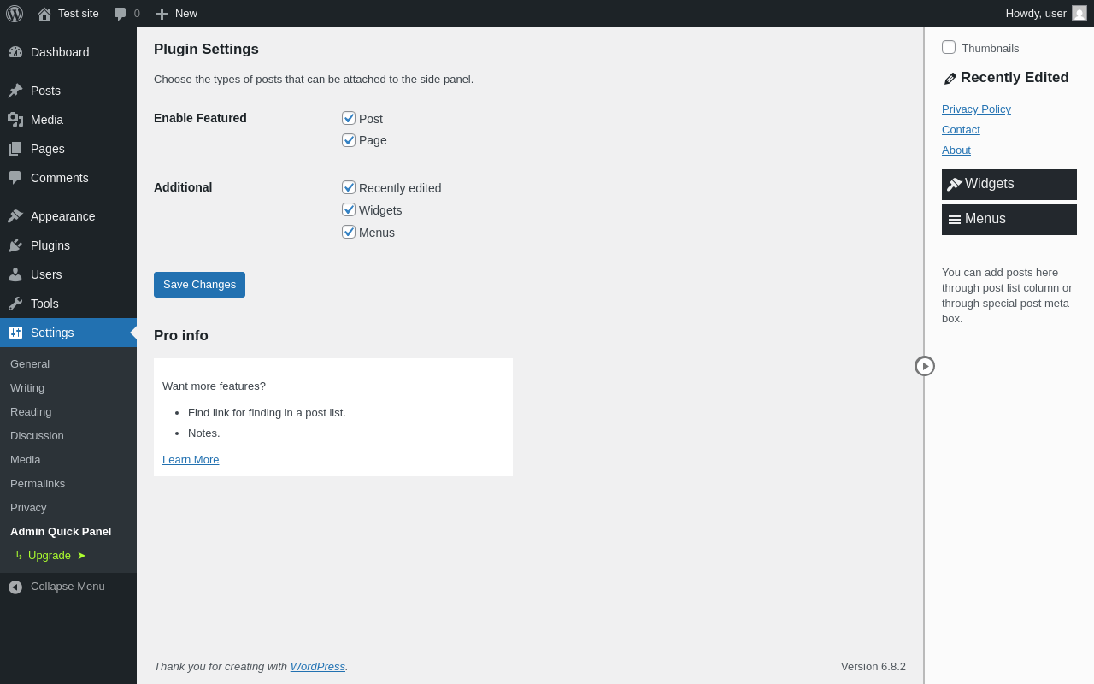Viewport: 1094px width, 684px height.
Task: Click the Menus button in side panel
Action: pos(1009,220)
